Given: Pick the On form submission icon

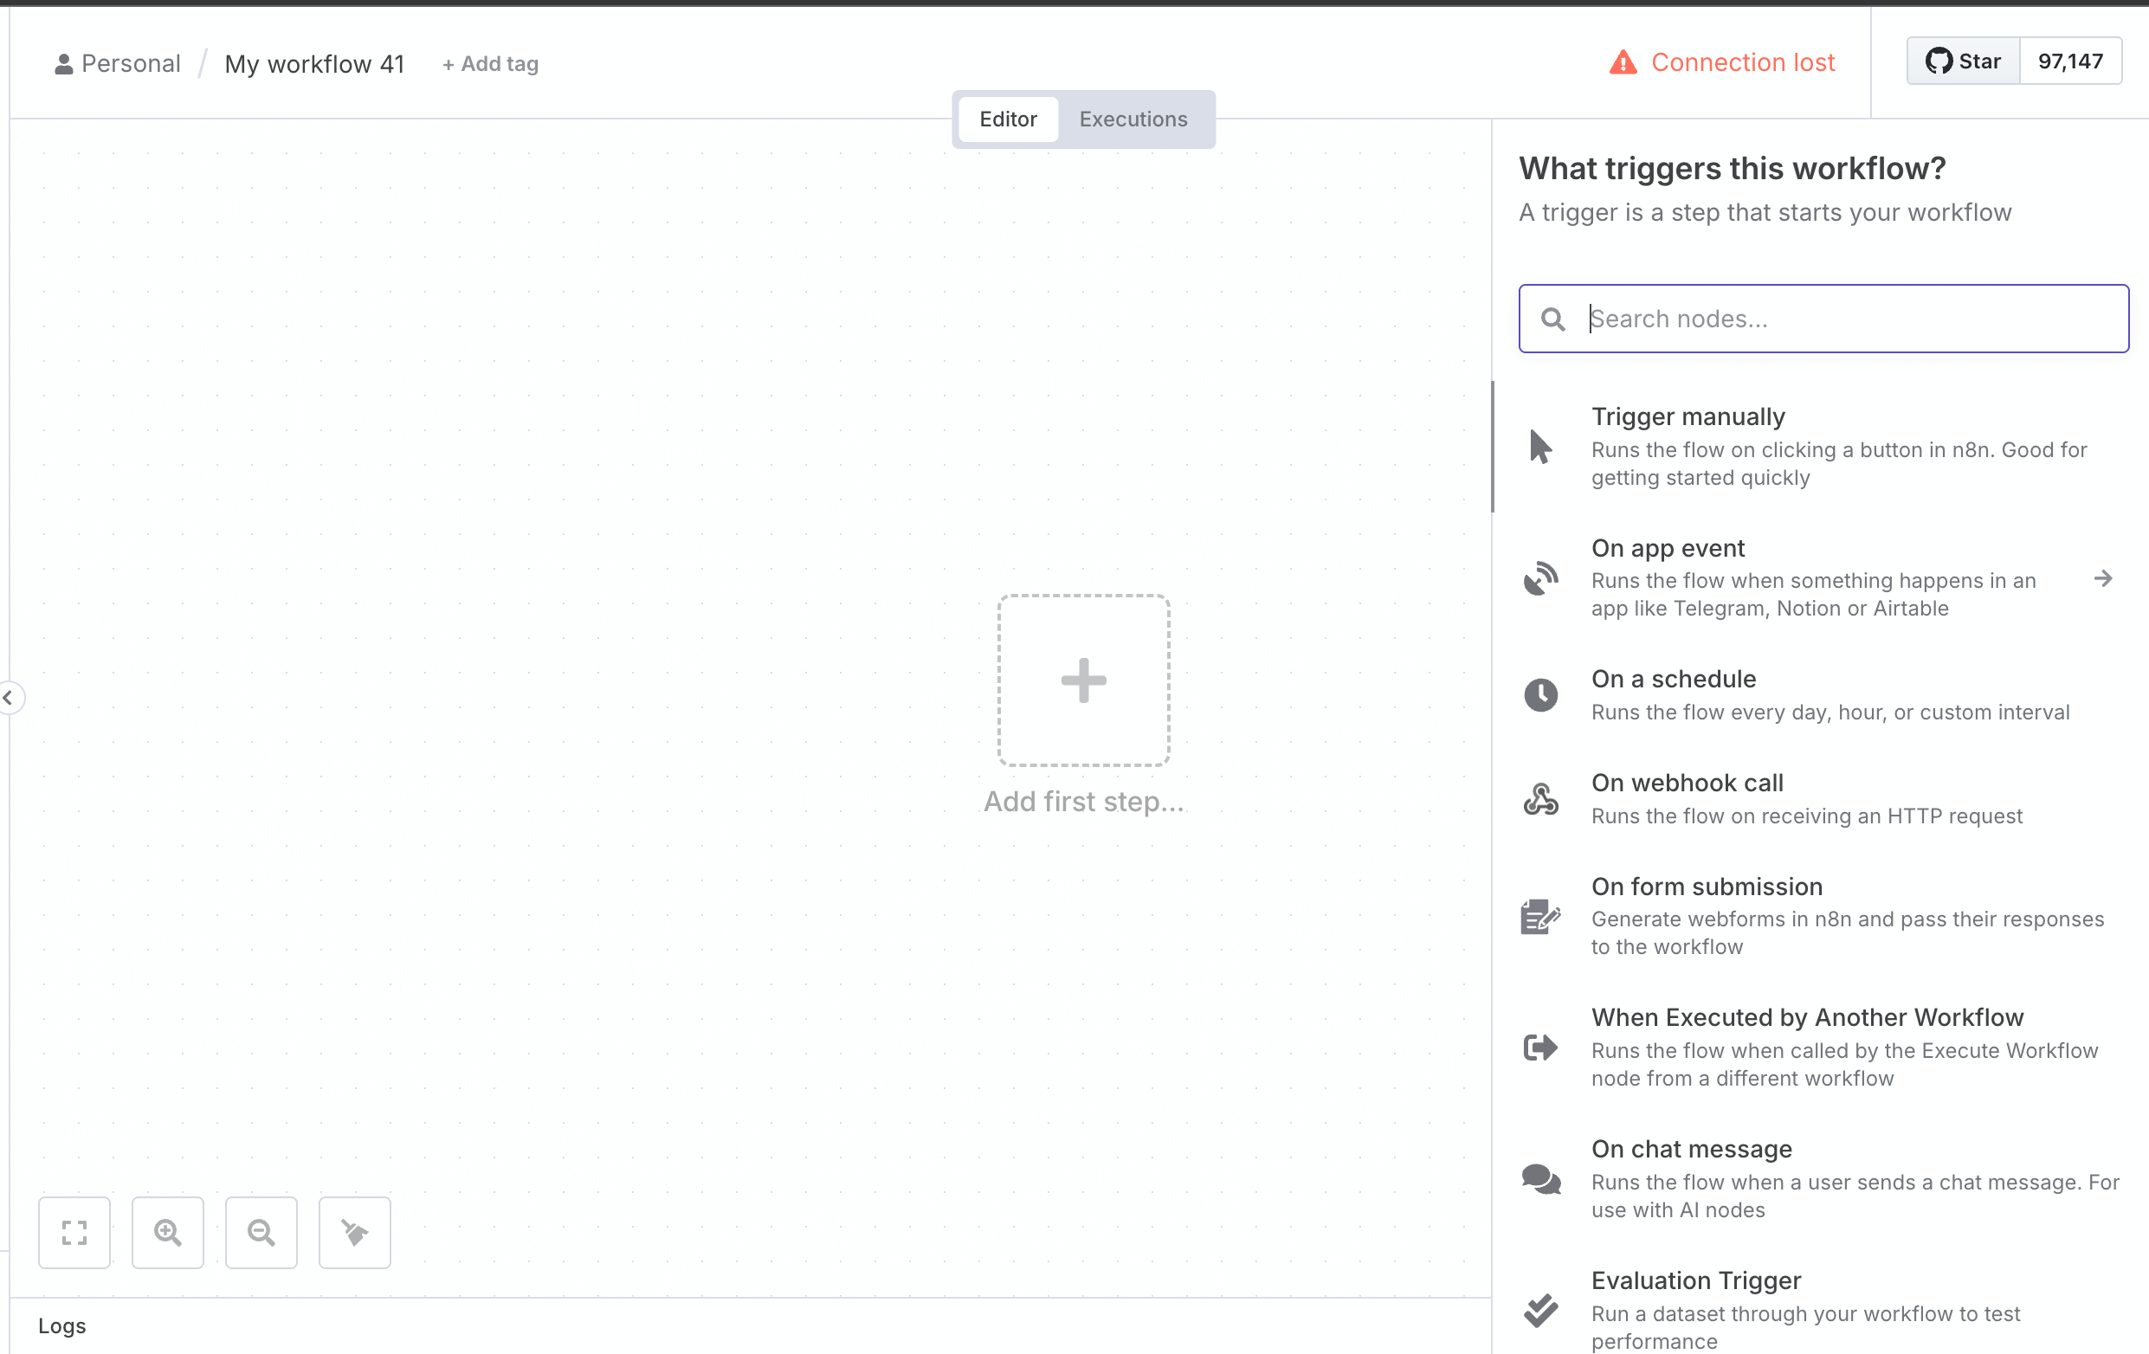Looking at the screenshot, I should tap(1540, 917).
